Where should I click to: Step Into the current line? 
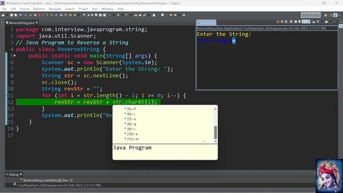tap(47, 15)
